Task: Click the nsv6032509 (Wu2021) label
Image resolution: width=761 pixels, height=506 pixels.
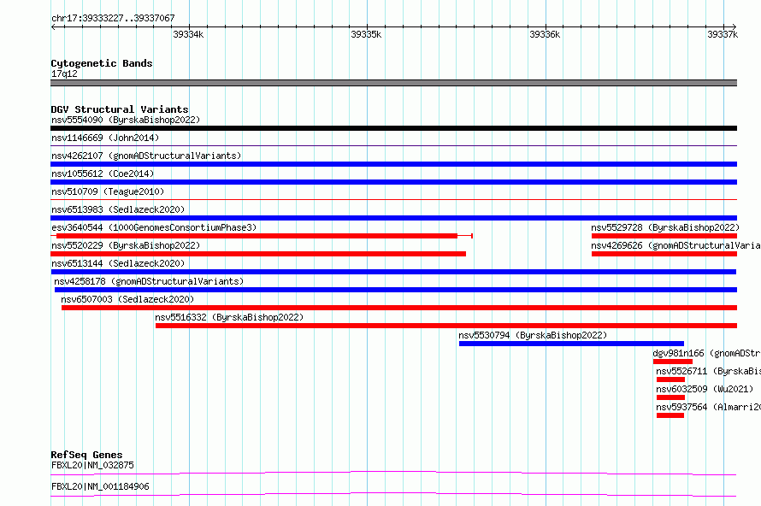Action: (705, 389)
